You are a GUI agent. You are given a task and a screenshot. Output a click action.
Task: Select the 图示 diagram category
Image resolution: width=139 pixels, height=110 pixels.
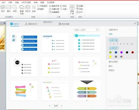110,66
